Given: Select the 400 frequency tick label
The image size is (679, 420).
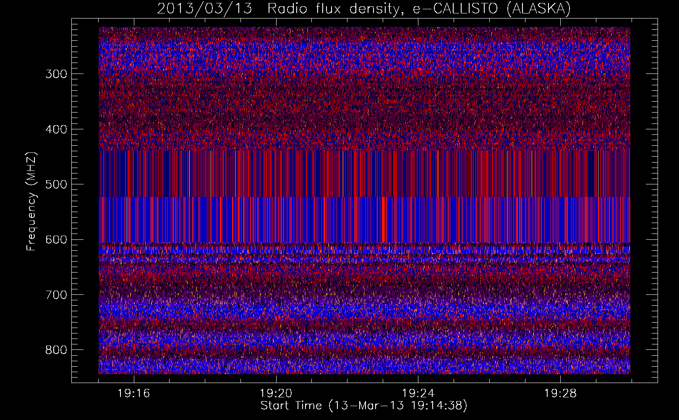Looking at the screenshot, I should (56, 129).
